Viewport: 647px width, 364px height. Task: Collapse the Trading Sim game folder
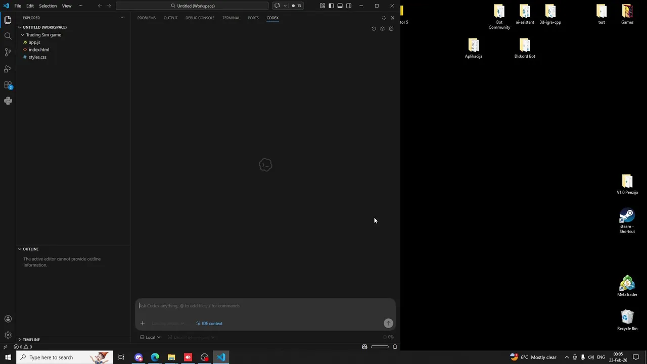coord(73,35)
